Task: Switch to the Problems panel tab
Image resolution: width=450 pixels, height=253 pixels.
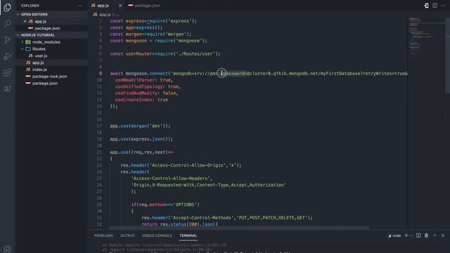Action: pyautogui.click(x=103, y=235)
